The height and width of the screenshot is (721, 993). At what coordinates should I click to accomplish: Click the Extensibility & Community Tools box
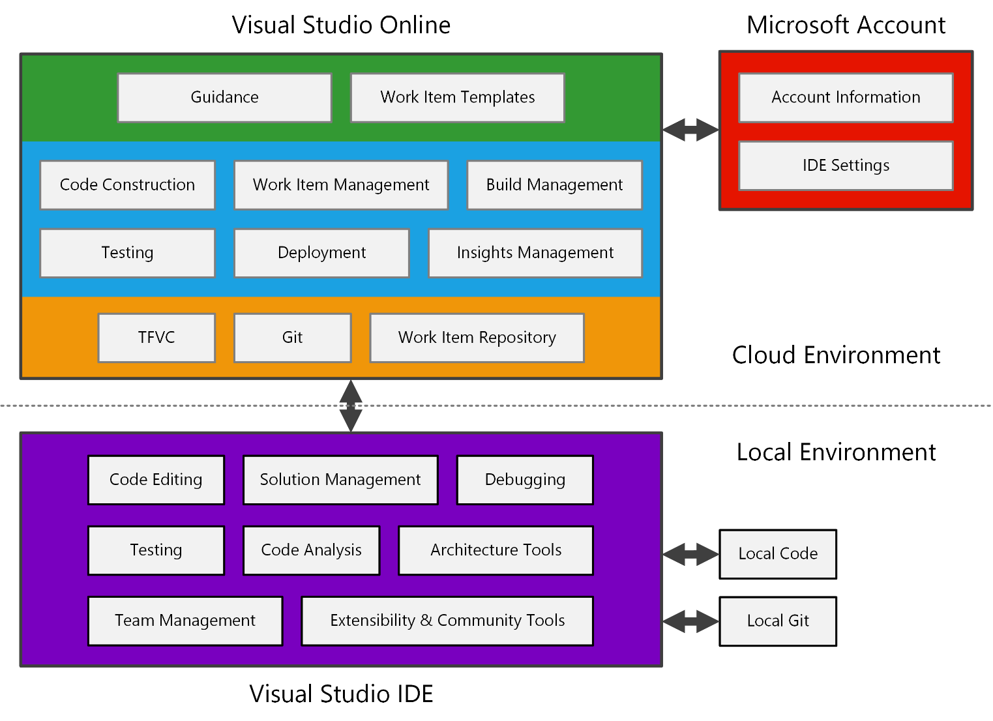coord(447,621)
